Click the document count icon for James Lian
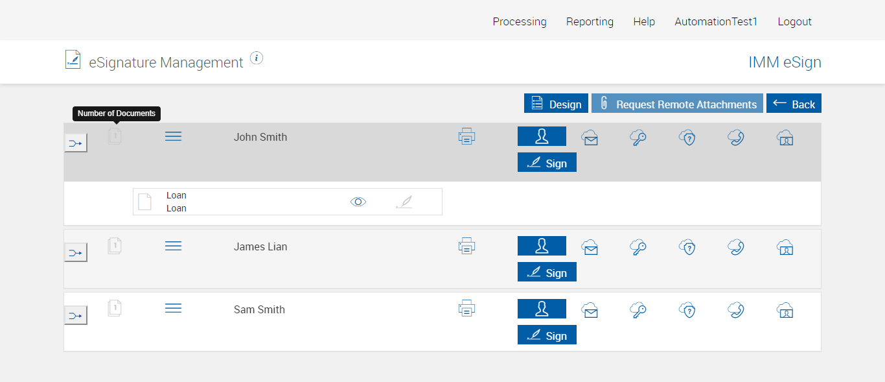The width and height of the screenshot is (885, 382). coord(115,246)
